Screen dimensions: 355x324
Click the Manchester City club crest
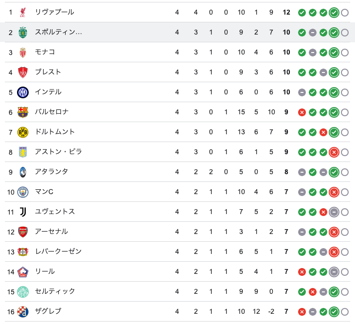click(x=23, y=192)
